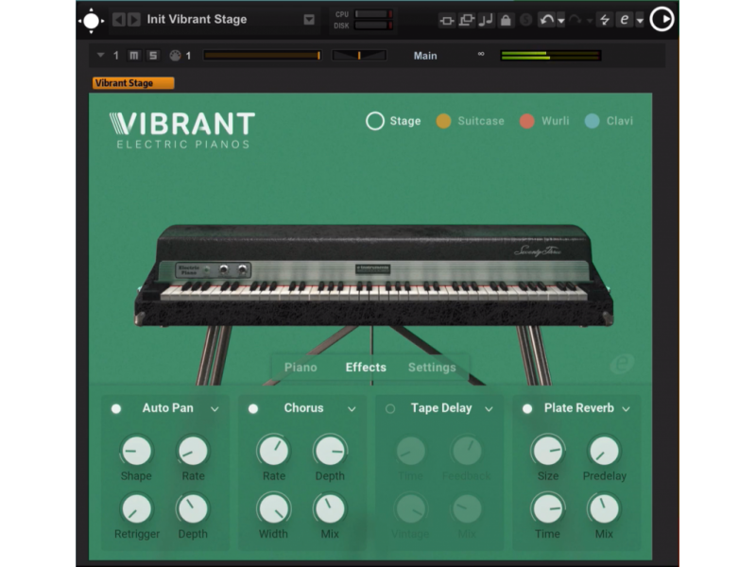Expand the channel strip triangle arrow
The height and width of the screenshot is (567, 756).
tap(100, 56)
